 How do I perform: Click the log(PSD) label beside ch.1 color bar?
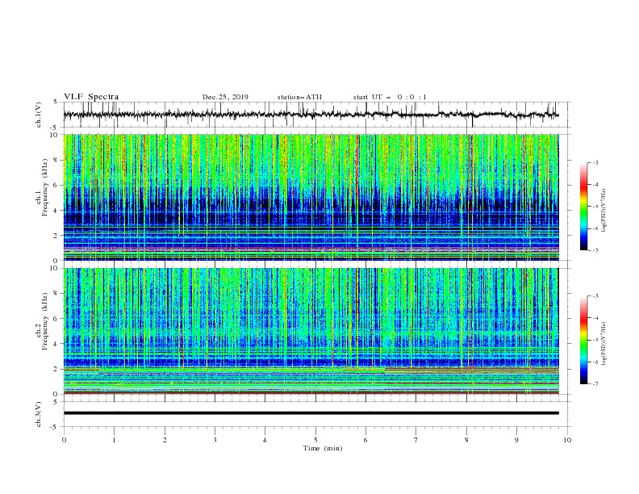(604, 211)
